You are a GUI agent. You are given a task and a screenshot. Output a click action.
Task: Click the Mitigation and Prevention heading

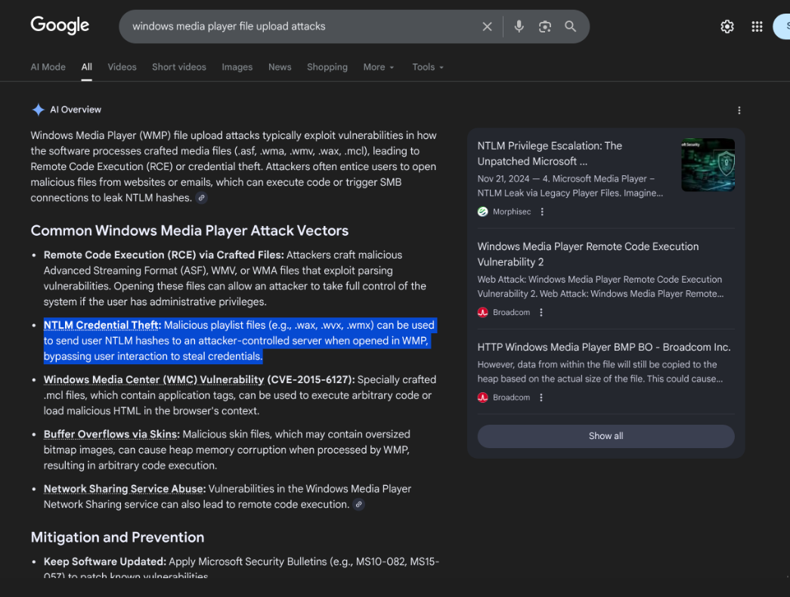pos(117,537)
